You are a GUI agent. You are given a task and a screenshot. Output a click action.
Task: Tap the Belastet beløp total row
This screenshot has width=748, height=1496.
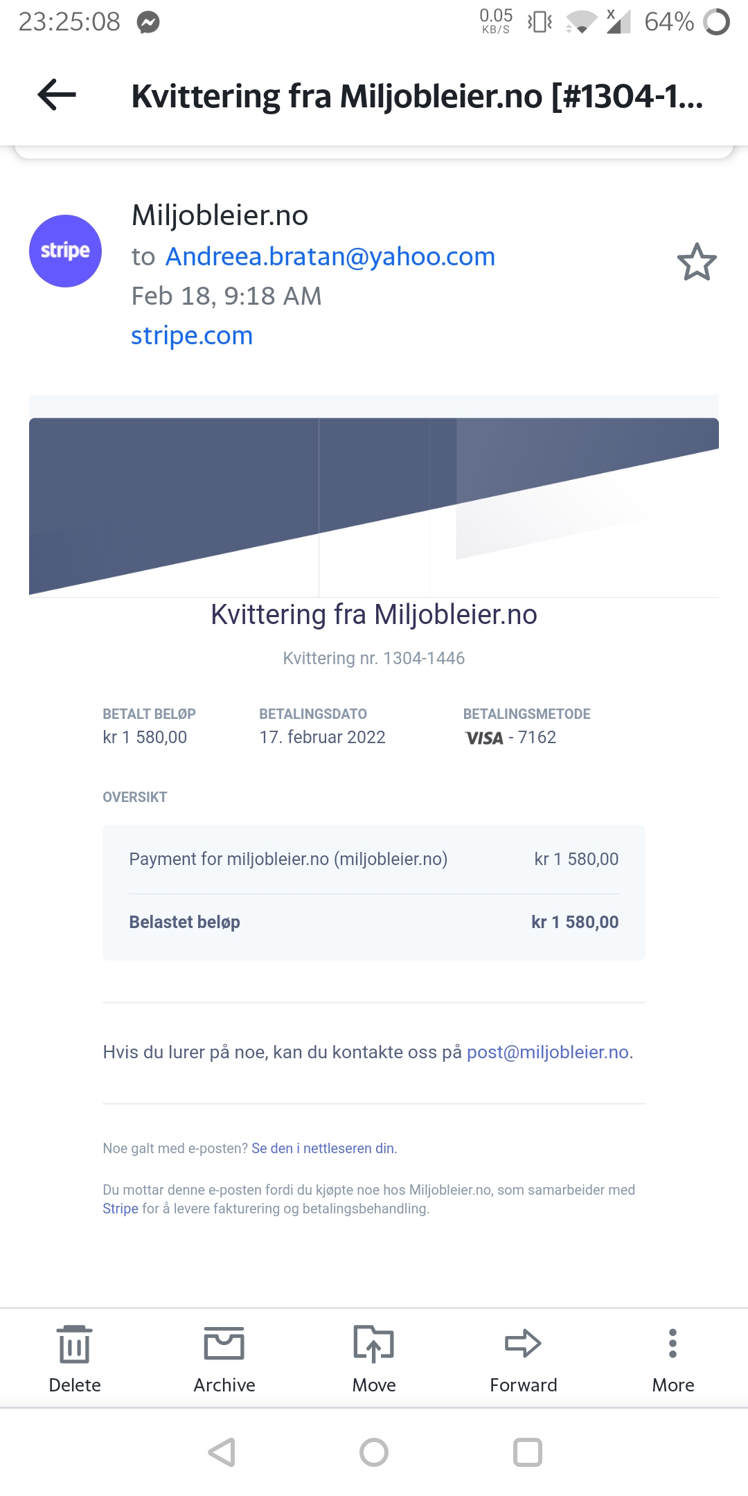374,923
